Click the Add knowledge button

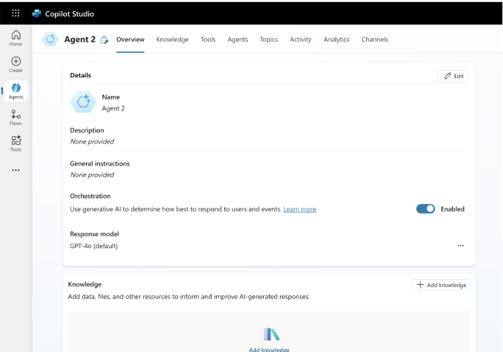pyautogui.click(x=441, y=285)
